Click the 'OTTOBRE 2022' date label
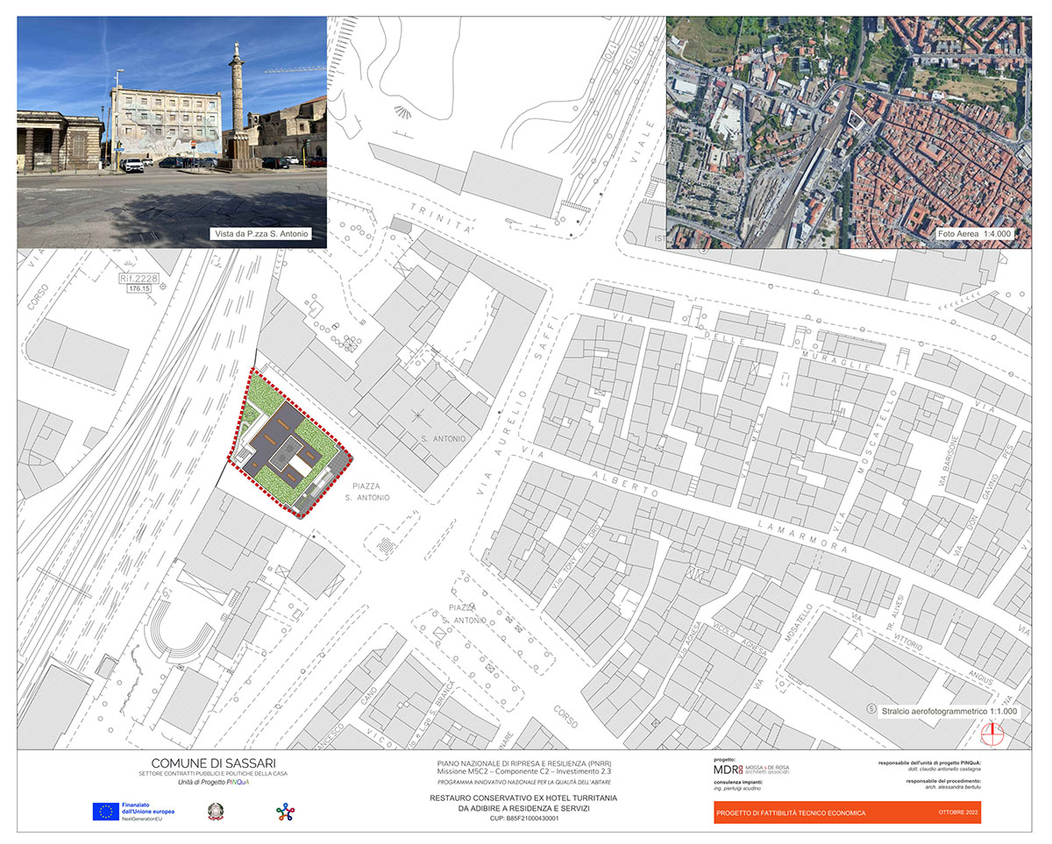The height and width of the screenshot is (844, 1052). click(x=958, y=812)
